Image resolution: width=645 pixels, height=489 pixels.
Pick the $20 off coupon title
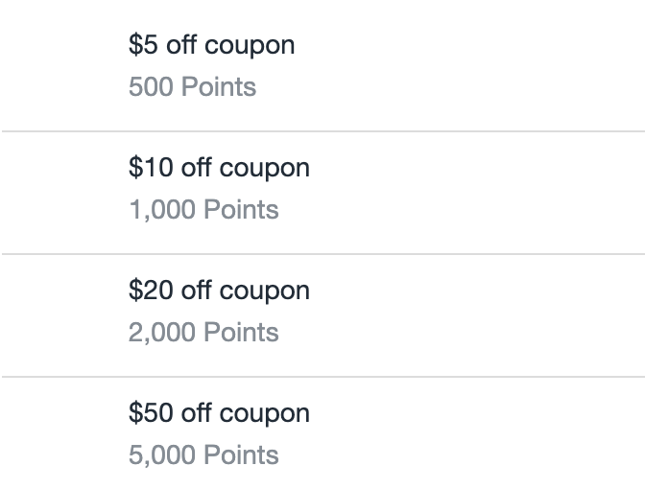pos(219,291)
